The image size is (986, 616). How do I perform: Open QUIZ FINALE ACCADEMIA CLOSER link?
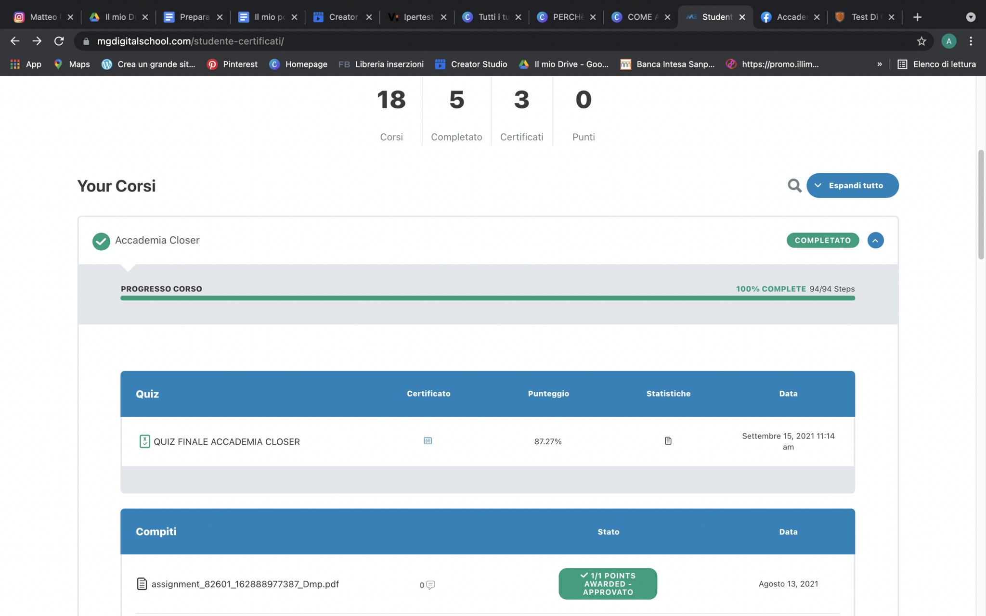226,442
